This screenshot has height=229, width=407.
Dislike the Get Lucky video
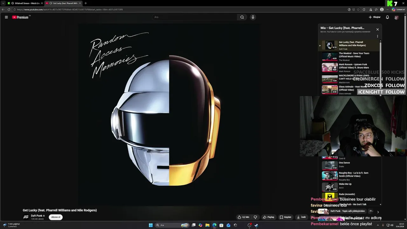point(255,217)
